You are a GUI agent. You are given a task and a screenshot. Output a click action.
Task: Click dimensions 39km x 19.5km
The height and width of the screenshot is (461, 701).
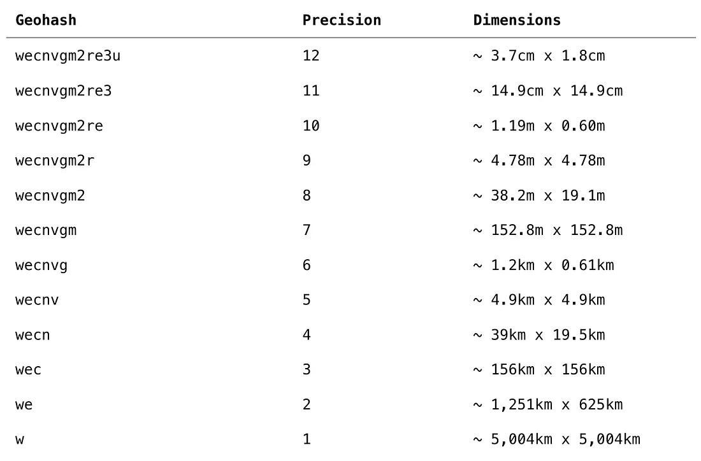tap(538, 334)
